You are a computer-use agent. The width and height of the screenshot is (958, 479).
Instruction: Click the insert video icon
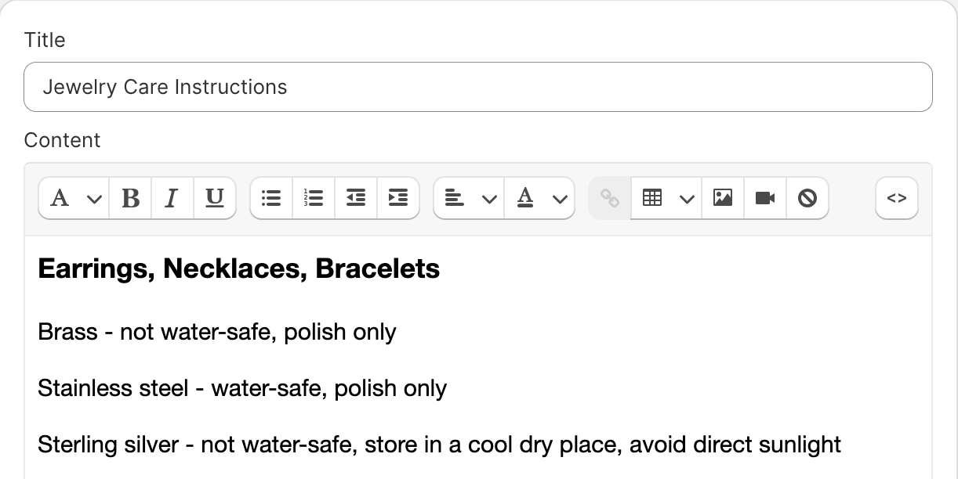[x=765, y=198]
